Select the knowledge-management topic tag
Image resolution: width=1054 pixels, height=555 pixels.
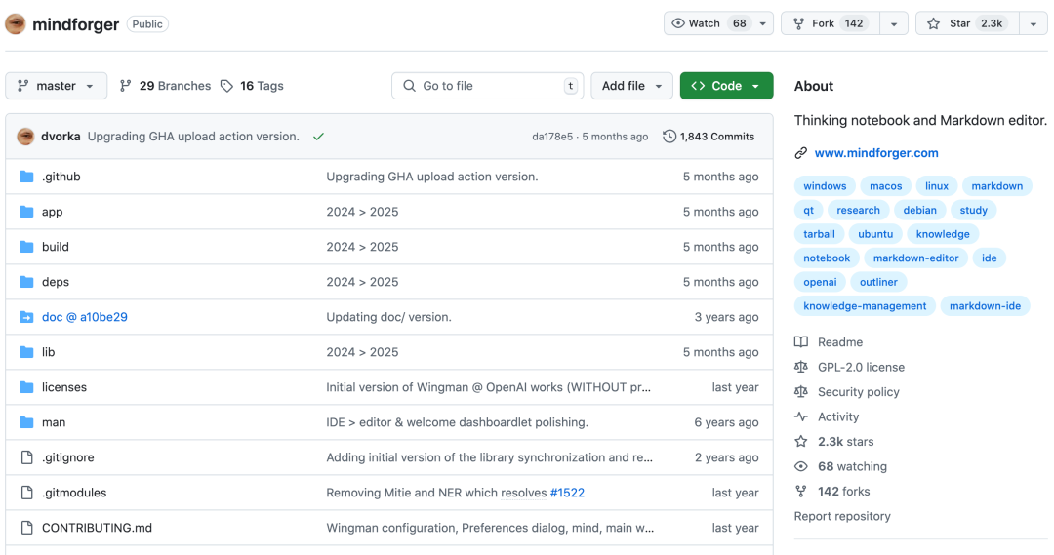[x=865, y=306]
